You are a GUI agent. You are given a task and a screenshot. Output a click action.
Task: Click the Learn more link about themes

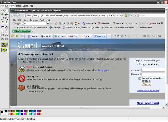click(x=104, y=70)
